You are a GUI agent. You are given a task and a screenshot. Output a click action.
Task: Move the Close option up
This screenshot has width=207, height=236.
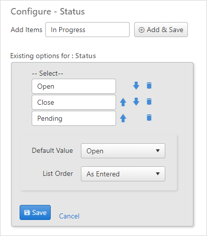pyautogui.click(x=123, y=102)
